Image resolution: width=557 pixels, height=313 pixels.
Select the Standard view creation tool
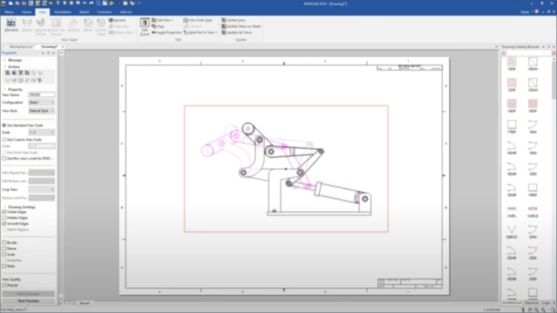coord(11,25)
